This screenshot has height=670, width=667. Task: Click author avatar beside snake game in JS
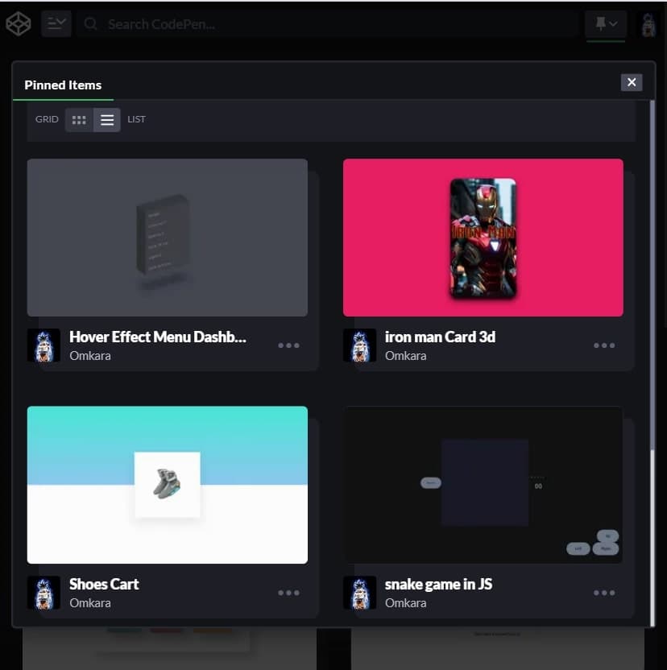tap(359, 592)
